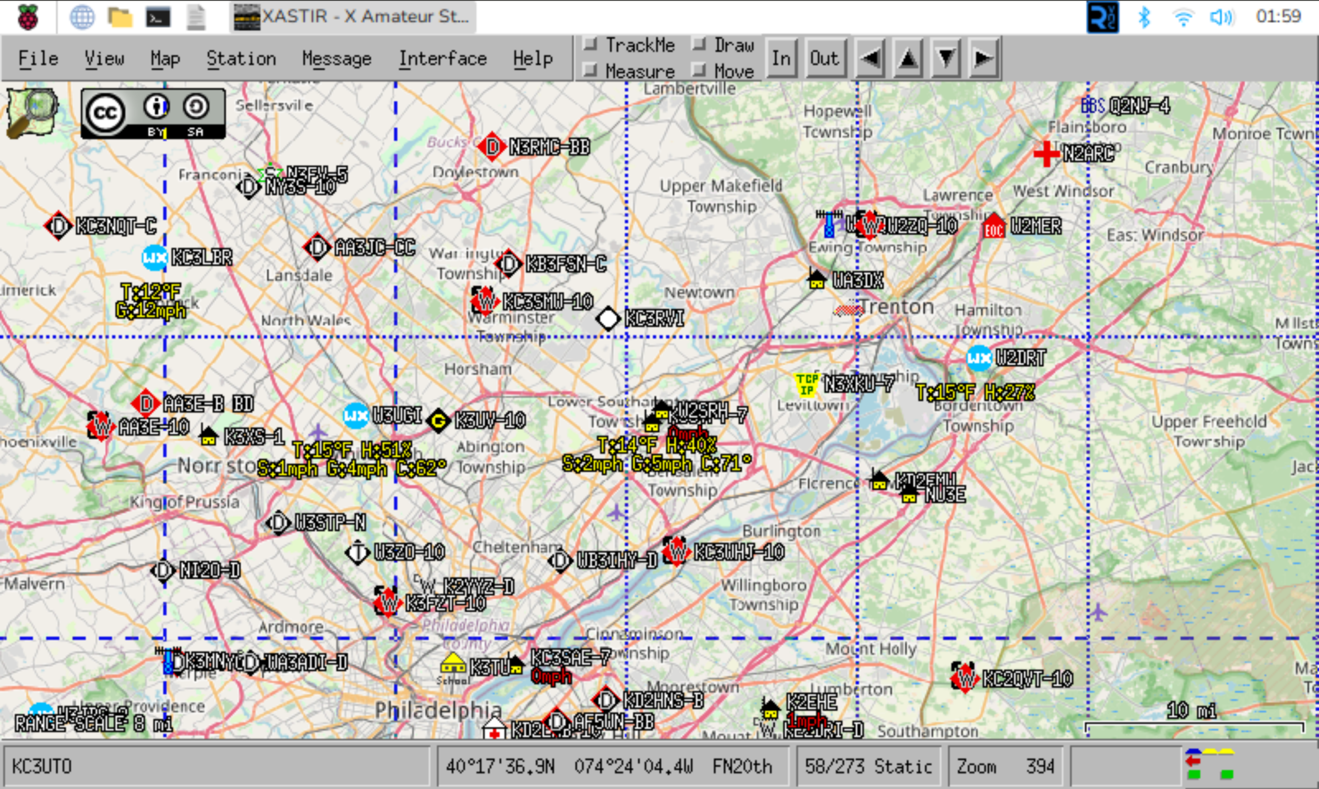Pan the map down with arrow button
Screen dimensions: 1319x789
(x=945, y=59)
